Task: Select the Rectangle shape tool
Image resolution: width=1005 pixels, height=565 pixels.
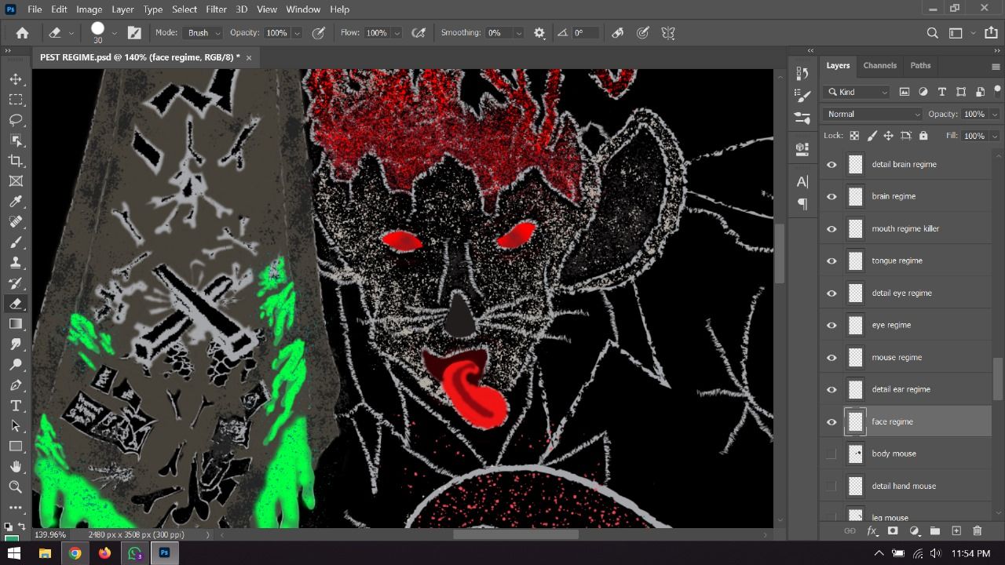Action: coord(16,447)
